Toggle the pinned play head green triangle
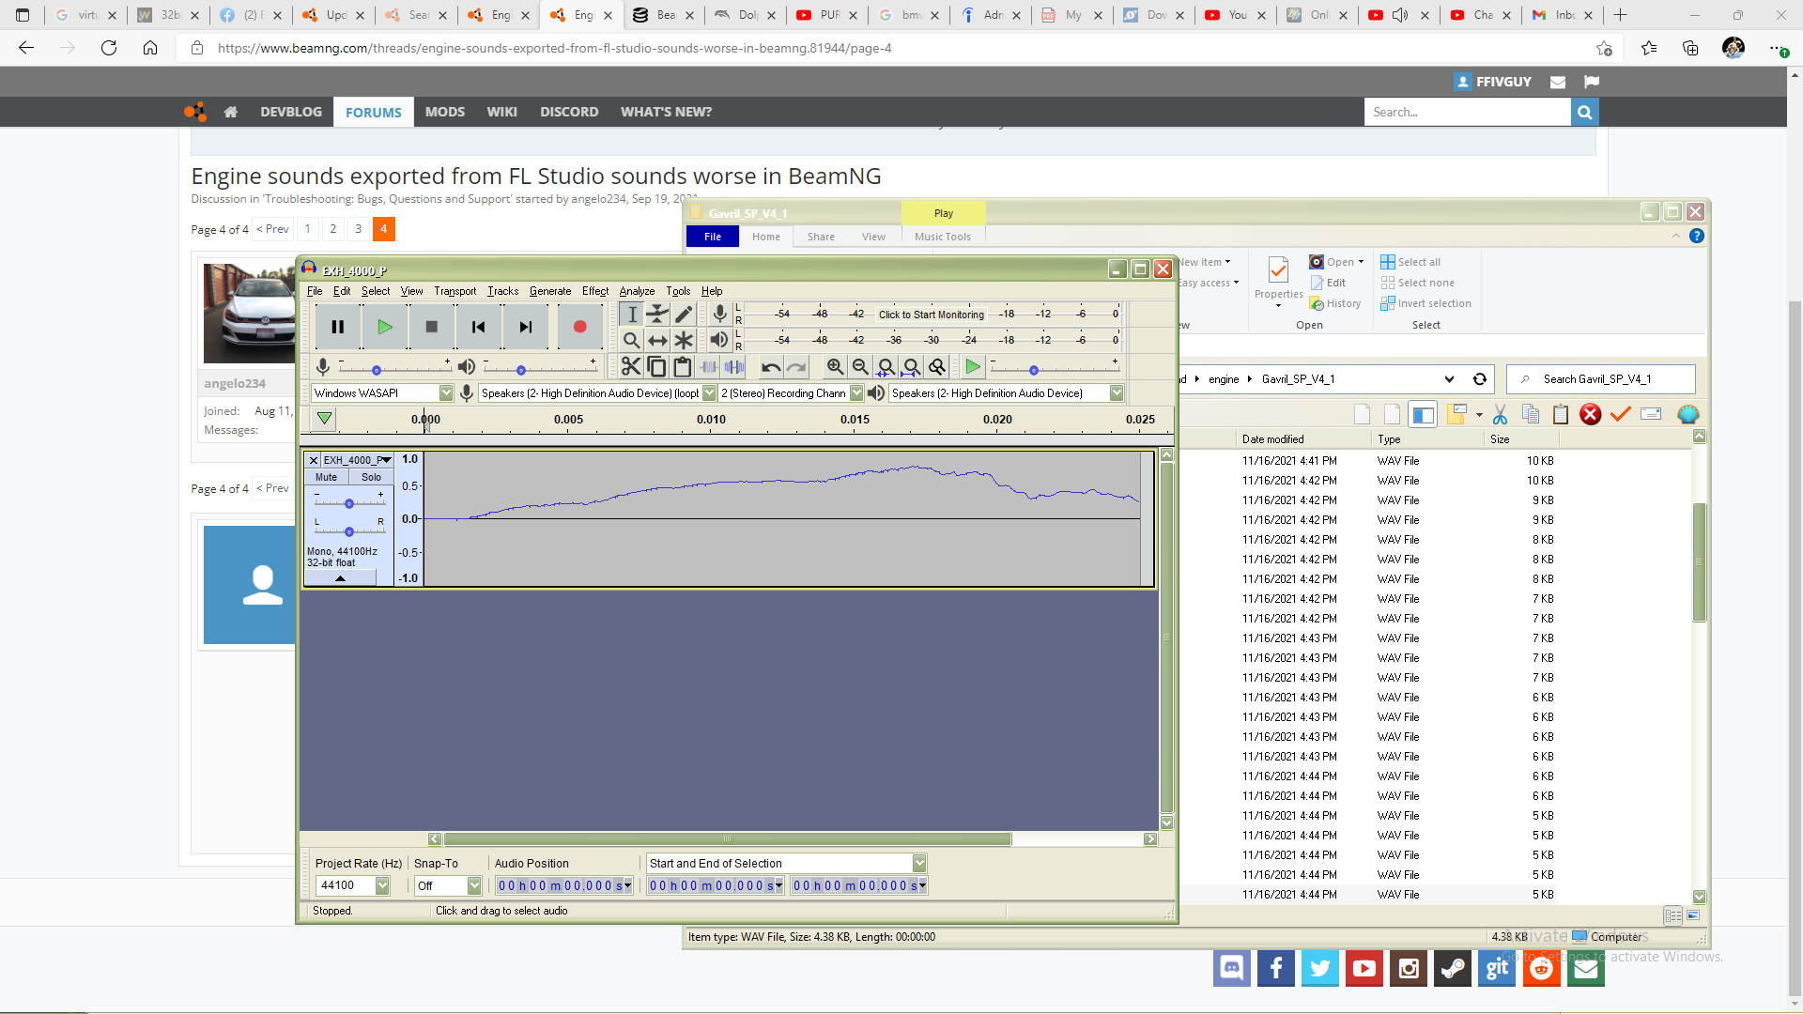This screenshot has height=1014, width=1803. pos(324,419)
